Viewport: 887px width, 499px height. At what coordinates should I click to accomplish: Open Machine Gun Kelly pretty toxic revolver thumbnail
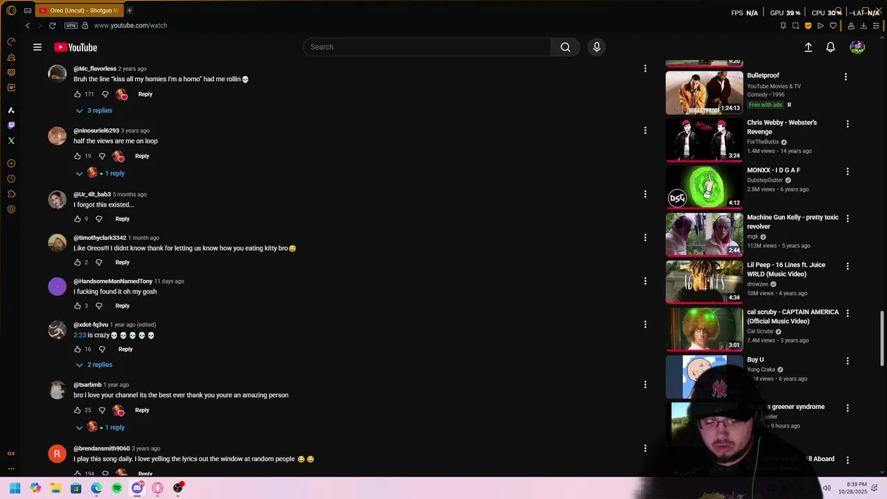(704, 235)
